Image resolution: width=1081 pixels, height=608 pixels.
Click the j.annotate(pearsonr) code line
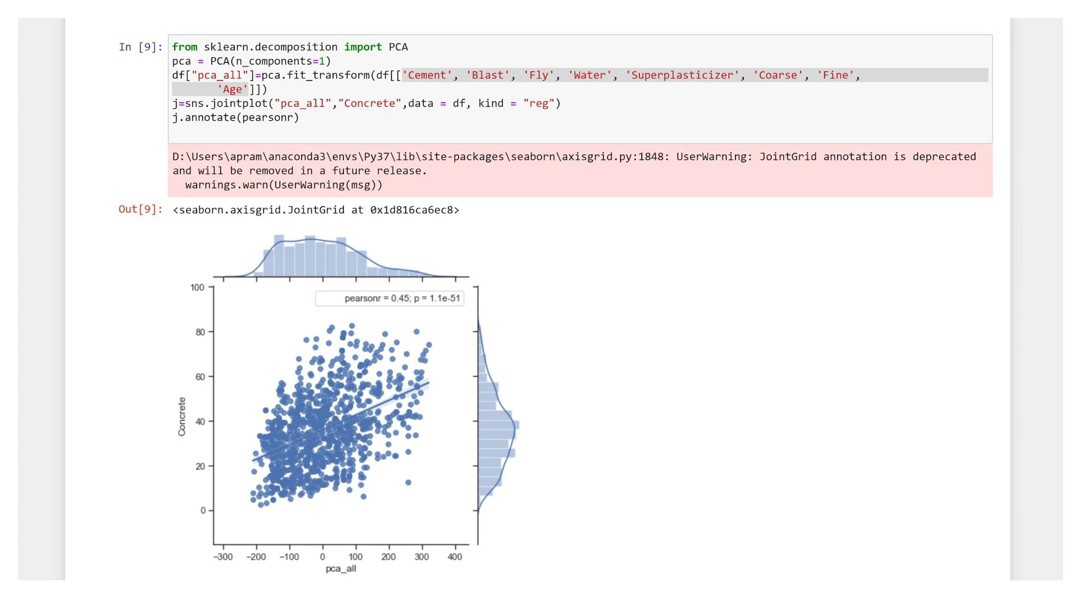pyautogui.click(x=236, y=118)
